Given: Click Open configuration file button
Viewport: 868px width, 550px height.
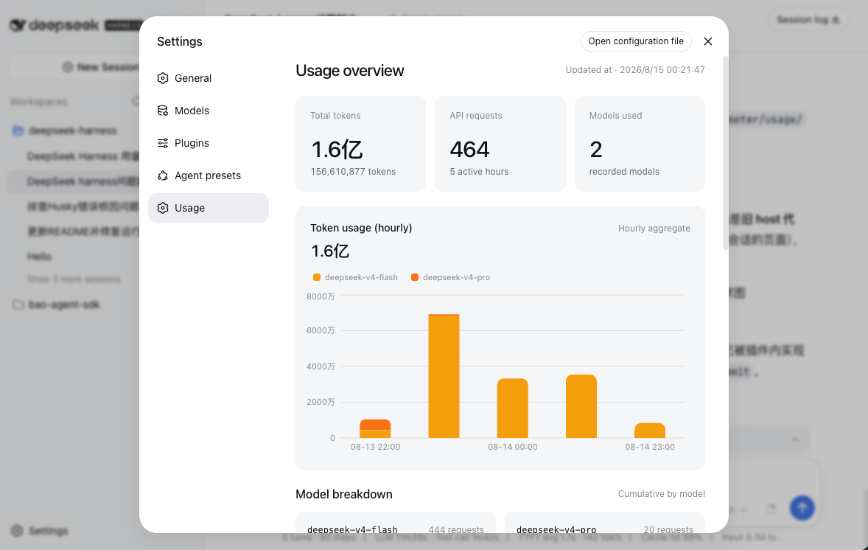Looking at the screenshot, I should (636, 41).
